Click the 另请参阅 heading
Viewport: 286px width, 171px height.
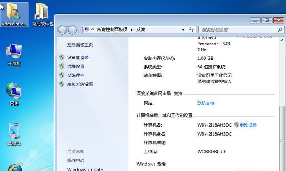pos(76,151)
